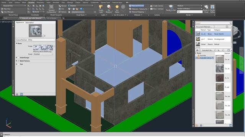Expand the Finish Bumps section arrow
This screenshot has width=245, height=137.
[x=16, y=57]
